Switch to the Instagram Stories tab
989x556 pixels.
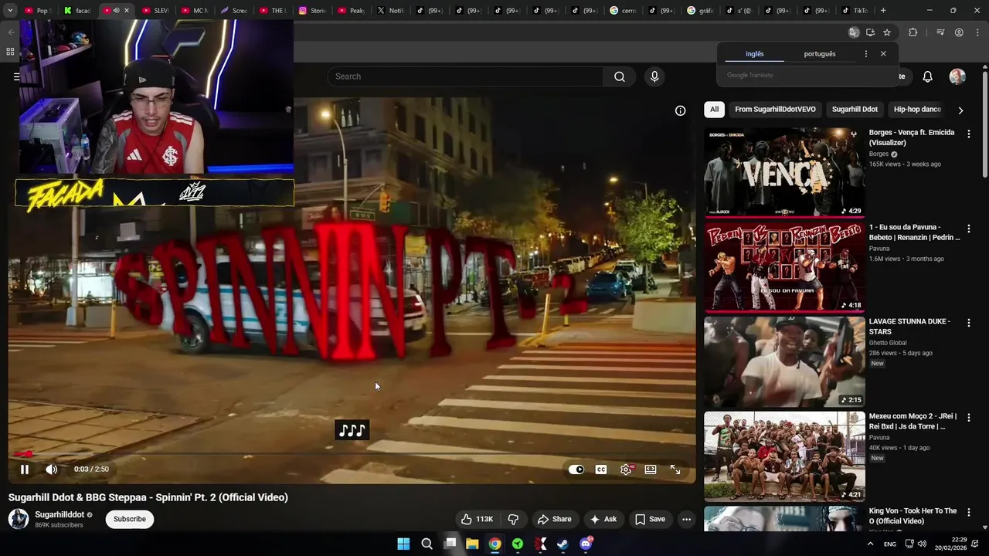coord(312,11)
